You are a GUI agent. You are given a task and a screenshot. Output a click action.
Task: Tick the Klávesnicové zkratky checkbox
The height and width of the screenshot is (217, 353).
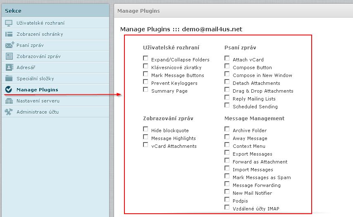pos(145,66)
